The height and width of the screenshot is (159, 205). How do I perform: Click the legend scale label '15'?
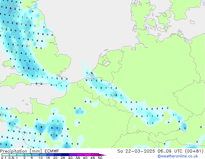(48, 158)
